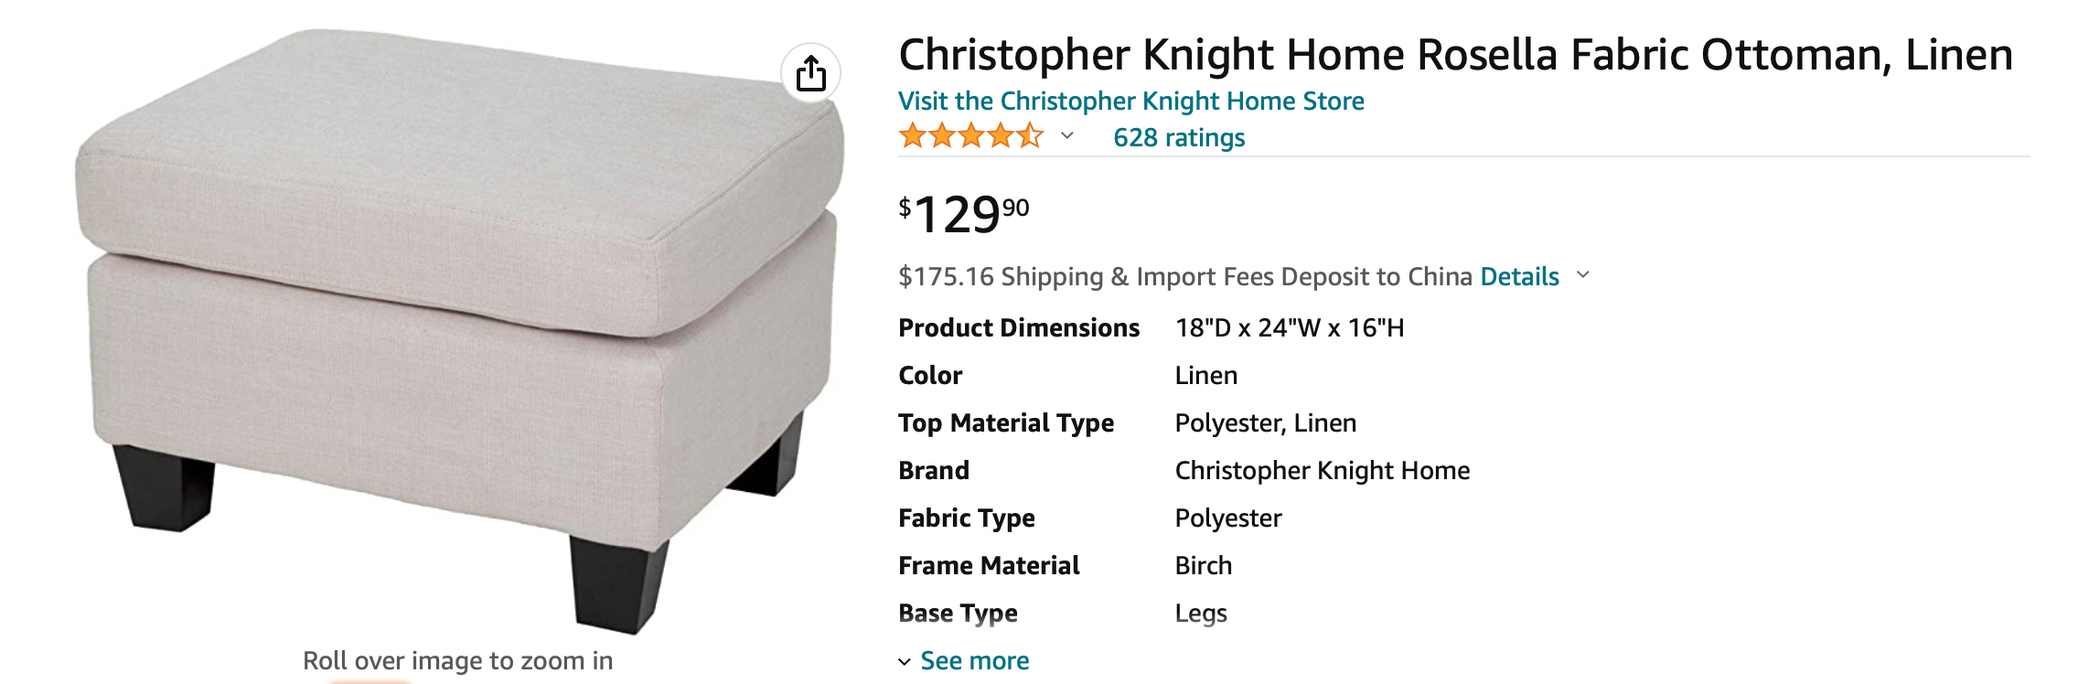This screenshot has width=2078, height=684.
Task: Expand See more product details
Action: [974, 660]
